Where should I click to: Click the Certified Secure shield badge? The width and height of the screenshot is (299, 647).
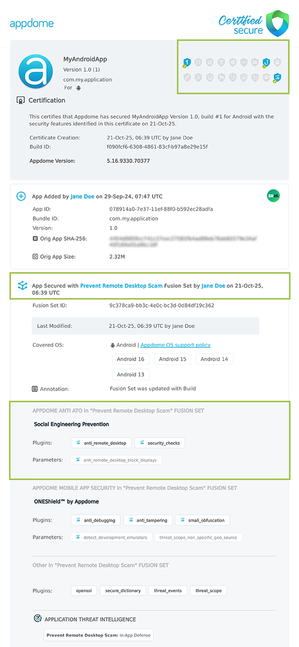coord(278,23)
